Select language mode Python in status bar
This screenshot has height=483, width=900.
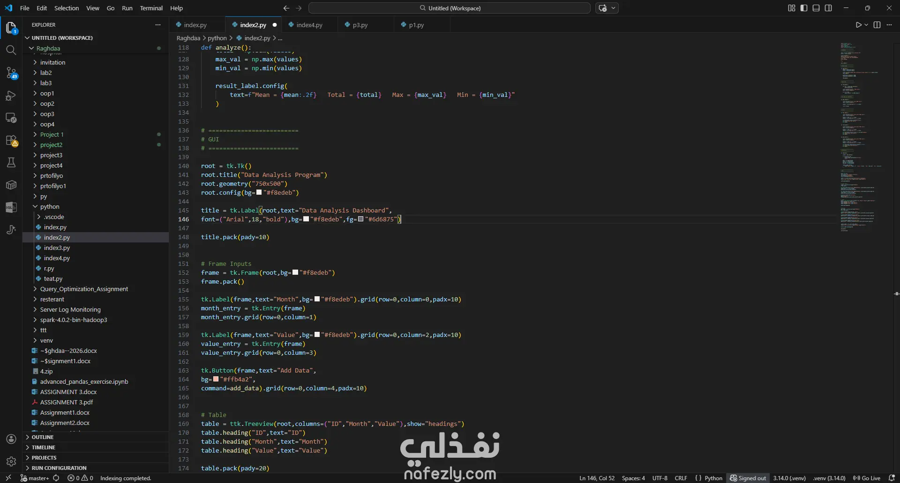pos(713,478)
